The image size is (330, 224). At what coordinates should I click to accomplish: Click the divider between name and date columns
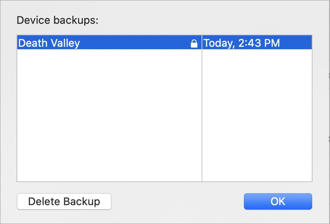tap(202, 108)
